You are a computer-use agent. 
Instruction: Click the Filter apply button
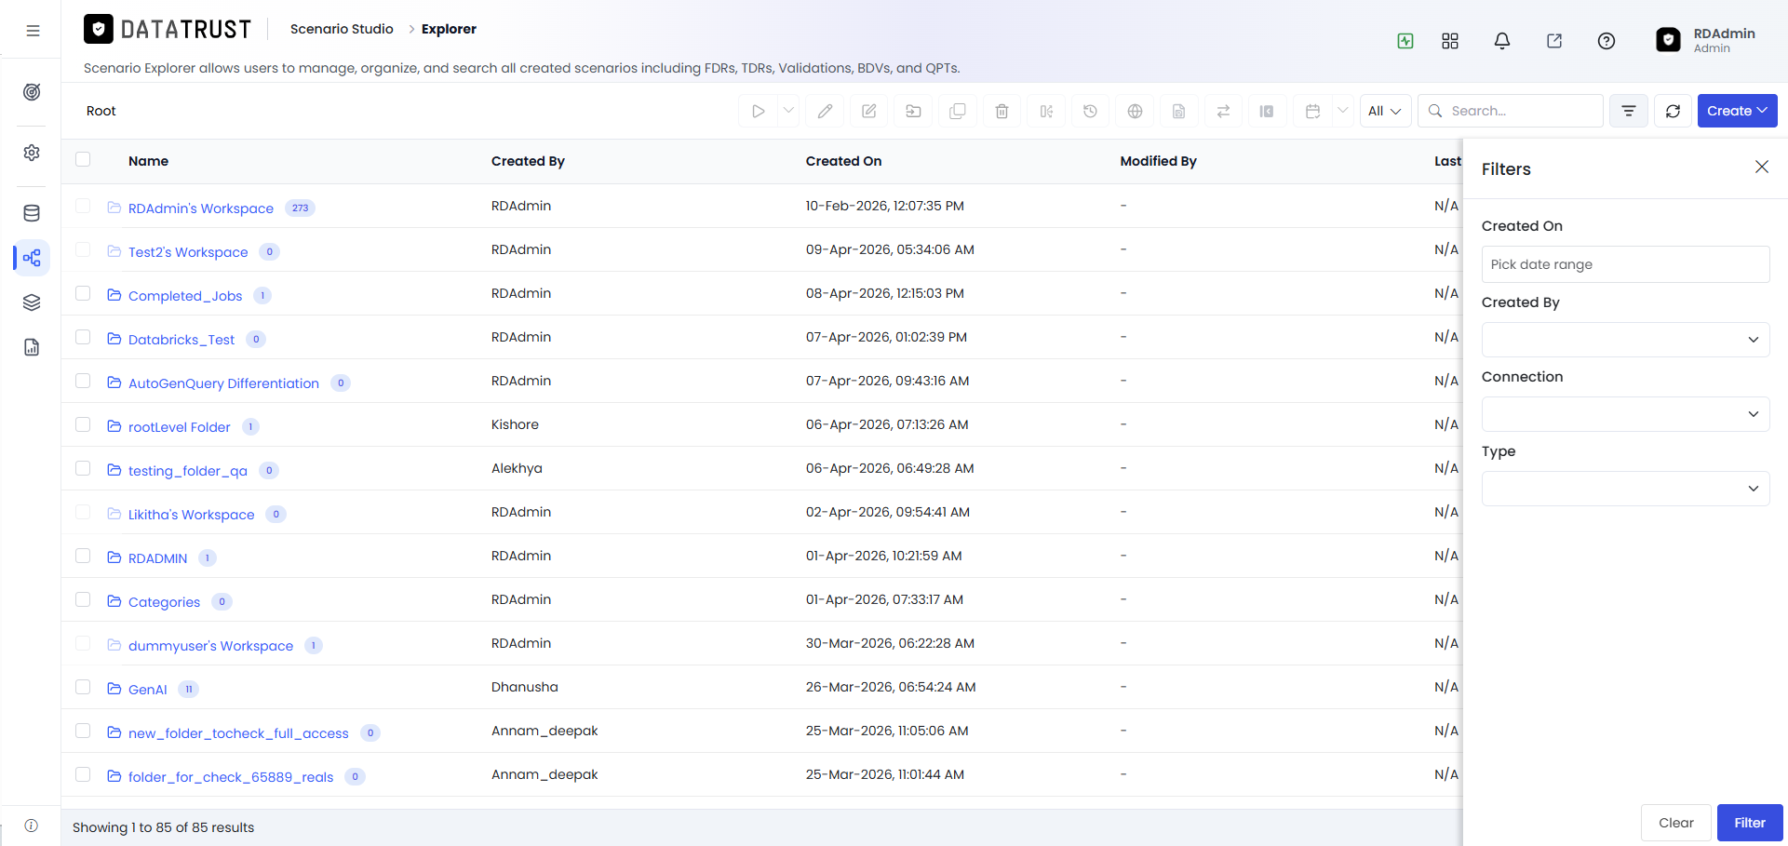(1750, 823)
